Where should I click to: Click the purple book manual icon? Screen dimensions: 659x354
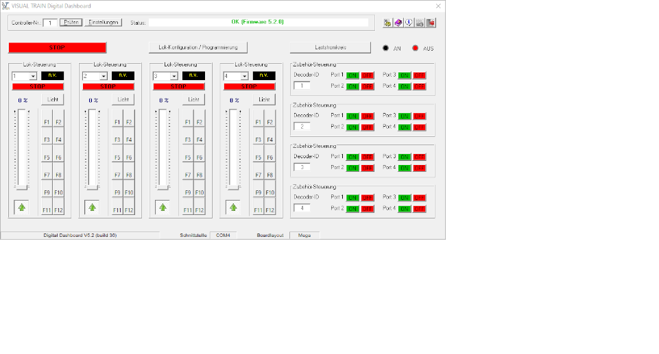point(398,23)
